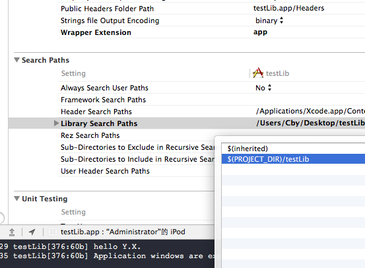The width and height of the screenshot is (365, 268).
Task: Select Rez Search Paths setting
Action: click(90, 135)
